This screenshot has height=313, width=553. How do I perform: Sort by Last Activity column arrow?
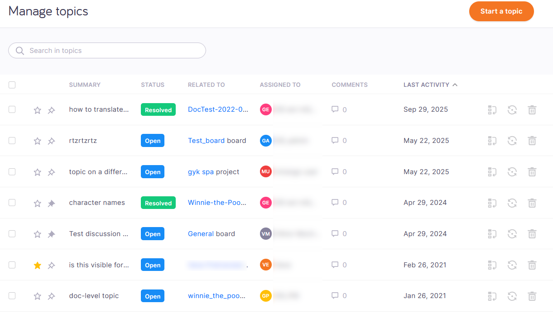click(x=455, y=85)
